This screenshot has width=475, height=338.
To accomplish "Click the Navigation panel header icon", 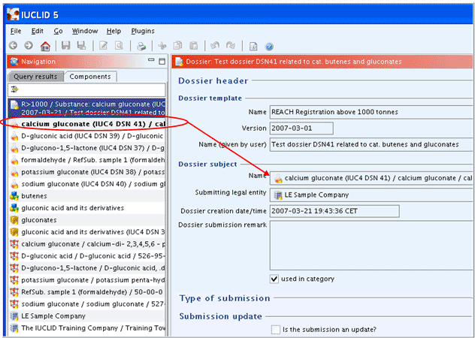I will pyautogui.click(x=14, y=62).
